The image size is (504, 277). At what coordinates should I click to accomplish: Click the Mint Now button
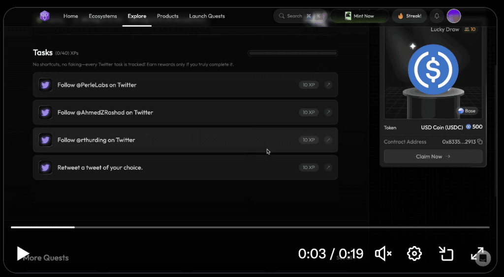(359, 16)
